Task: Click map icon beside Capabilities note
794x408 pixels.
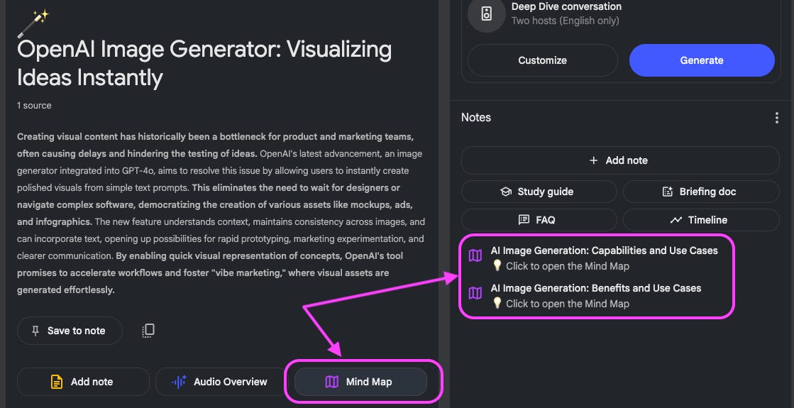Action: (475, 255)
